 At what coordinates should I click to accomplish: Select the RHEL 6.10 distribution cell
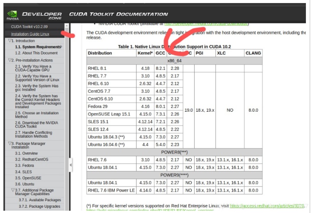(111, 84)
